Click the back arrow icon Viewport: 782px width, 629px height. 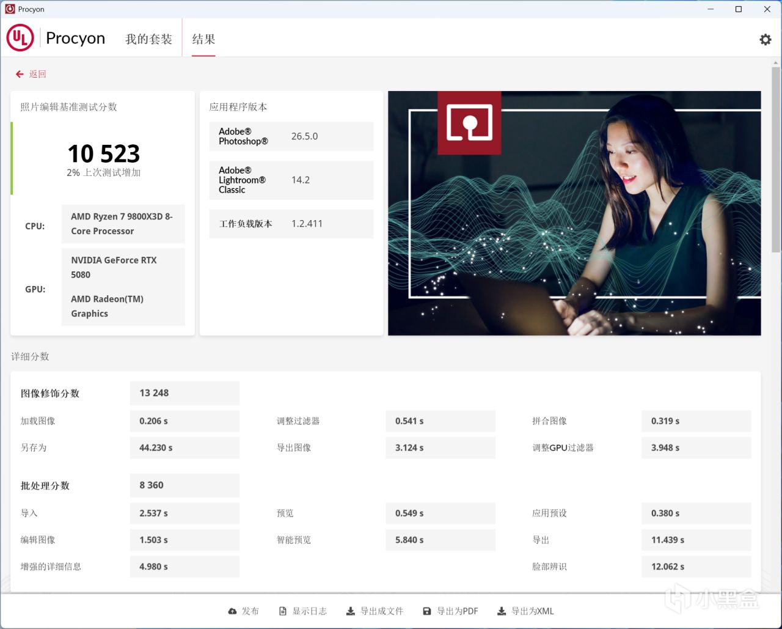coord(20,74)
